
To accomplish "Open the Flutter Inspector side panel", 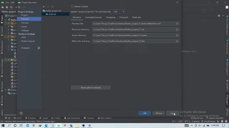I will click(227, 67).
